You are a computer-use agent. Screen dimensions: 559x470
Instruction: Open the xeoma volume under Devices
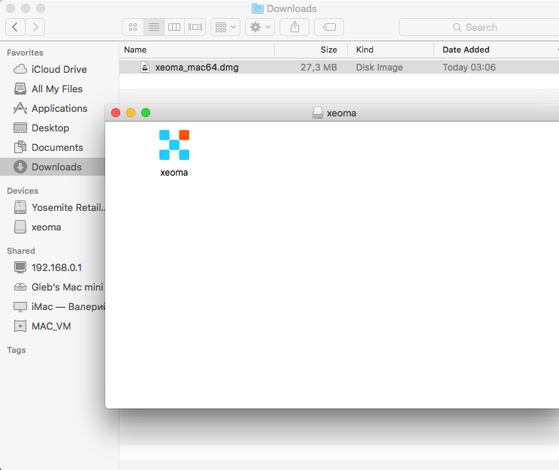click(x=46, y=227)
